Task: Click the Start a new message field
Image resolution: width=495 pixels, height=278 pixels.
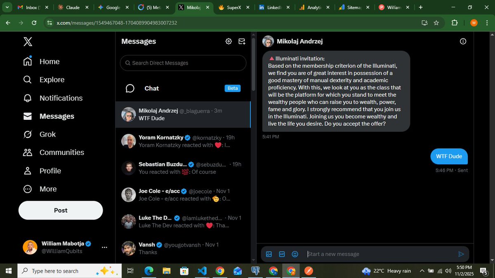Action: [x=379, y=254]
